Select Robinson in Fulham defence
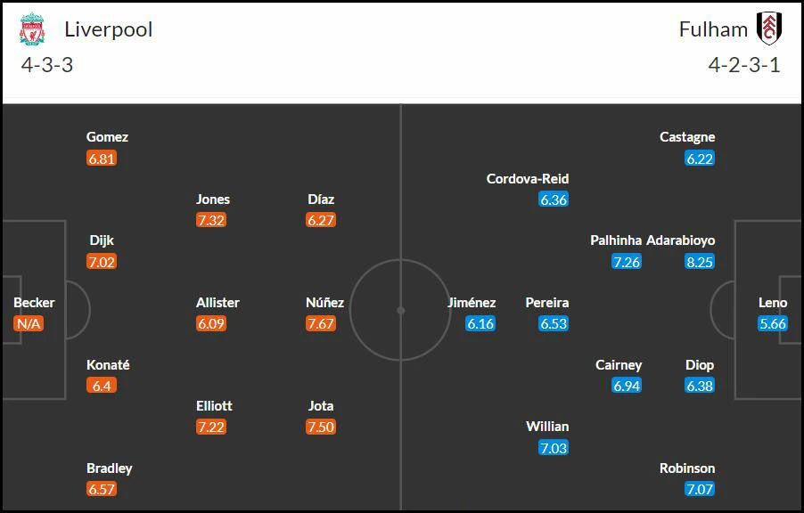The height and width of the screenshot is (513, 804). 687,468
